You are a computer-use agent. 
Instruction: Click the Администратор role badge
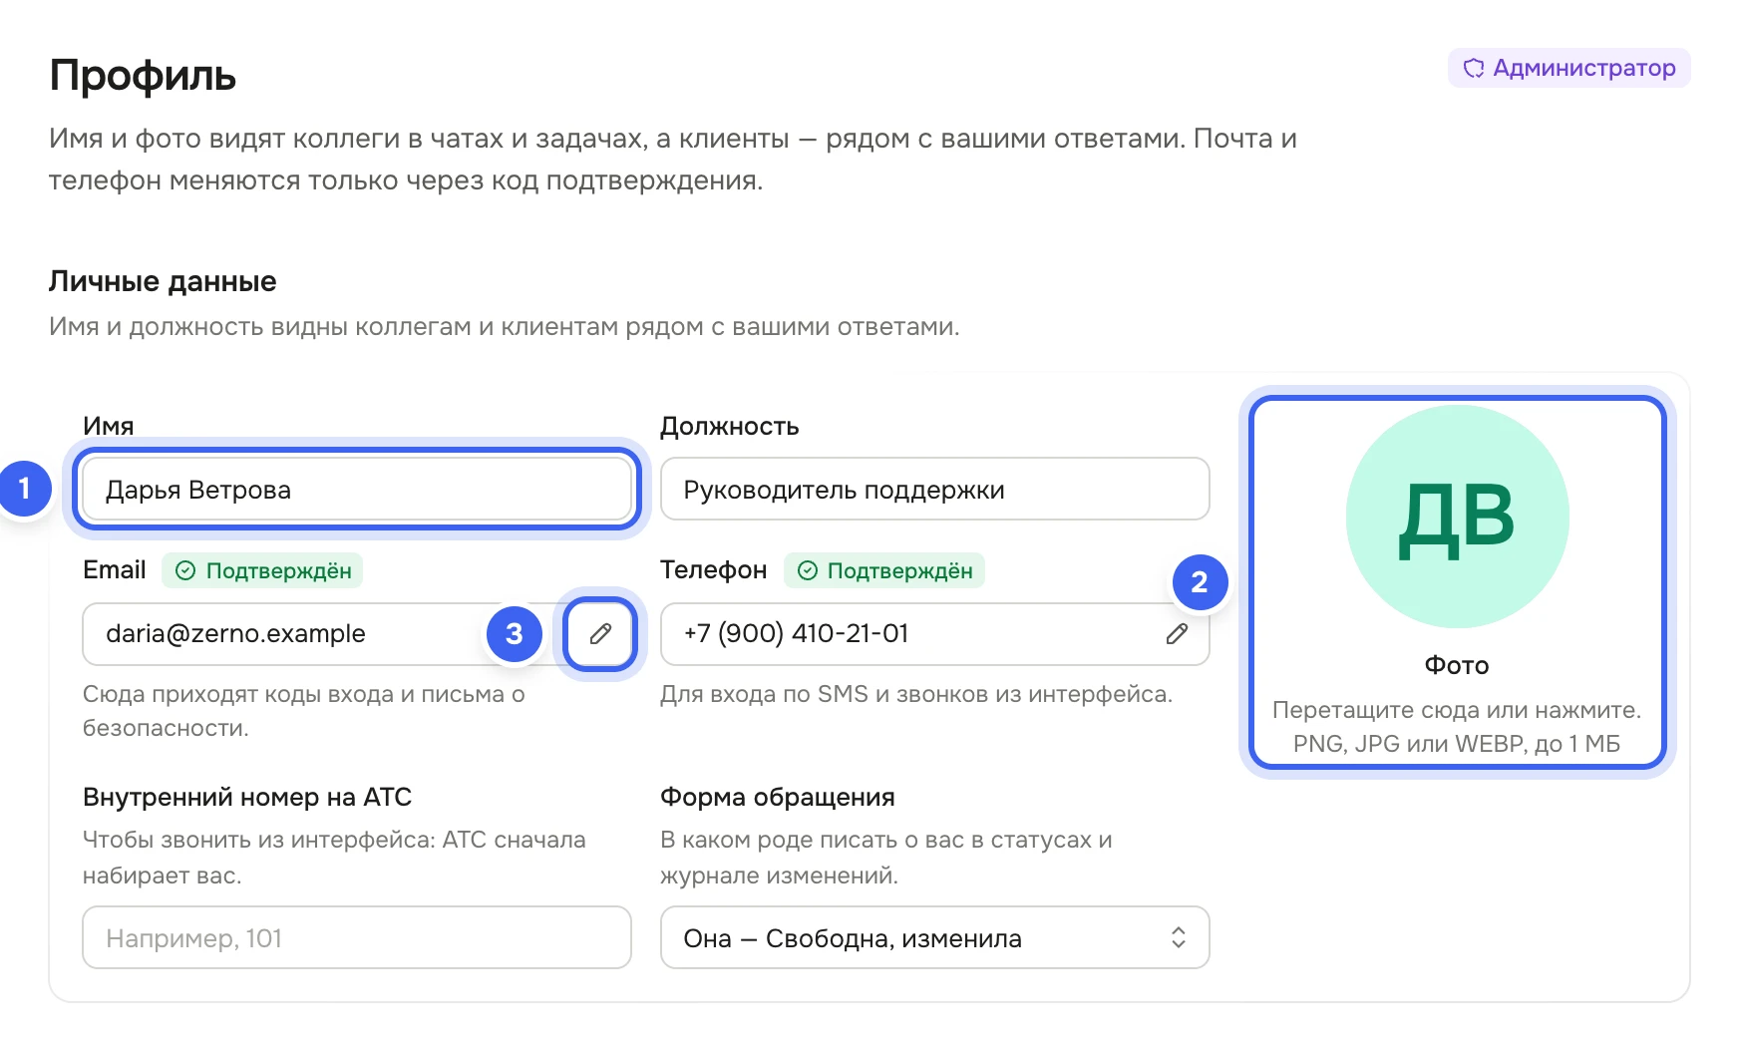coord(1569,68)
